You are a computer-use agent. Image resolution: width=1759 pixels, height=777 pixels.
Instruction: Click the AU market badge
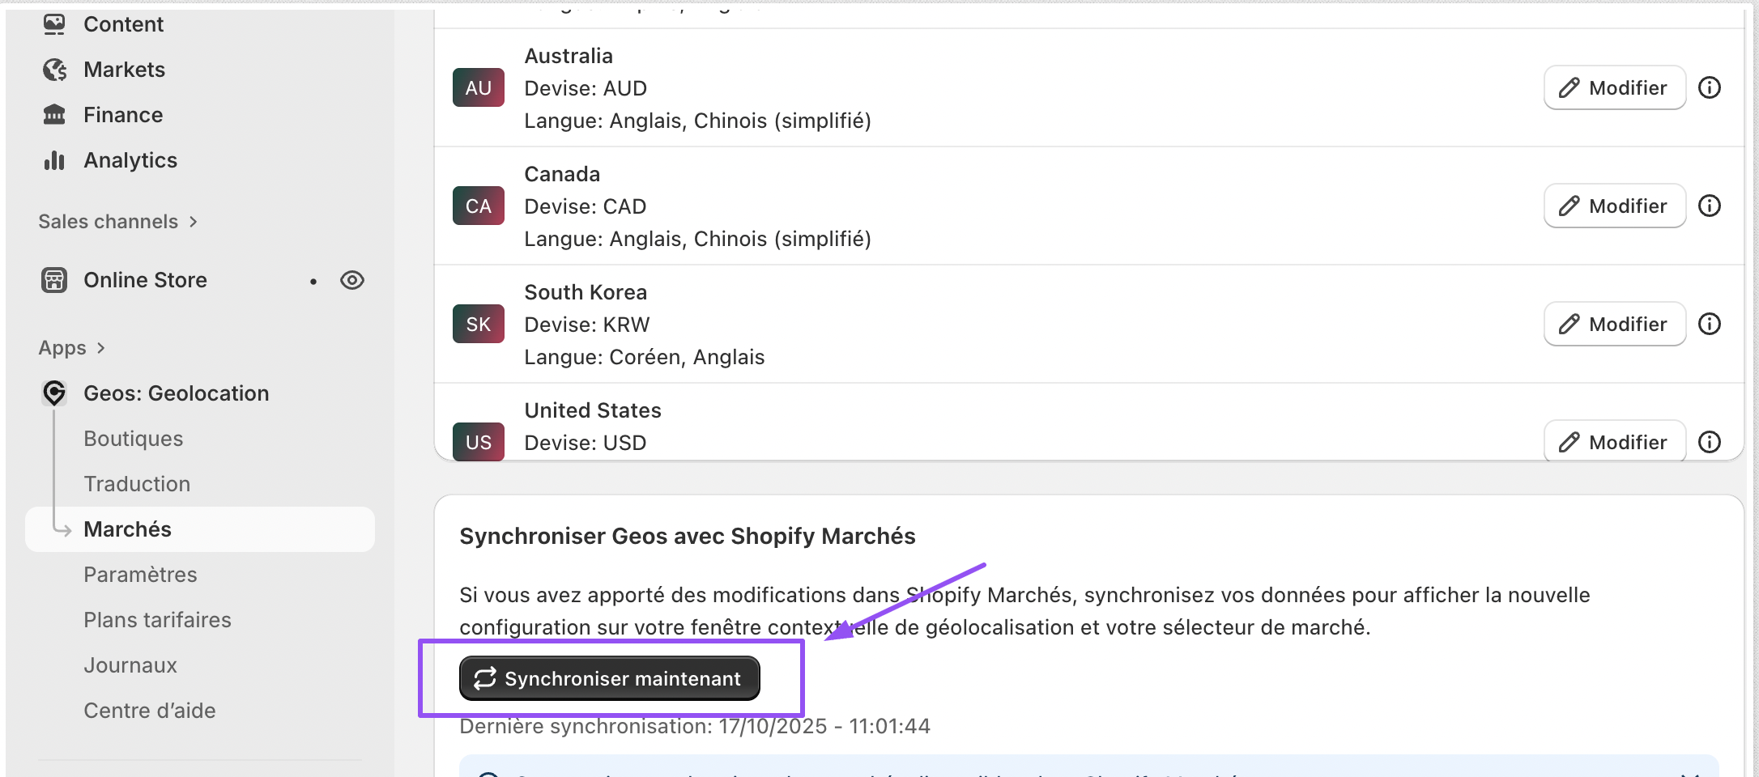click(478, 87)
